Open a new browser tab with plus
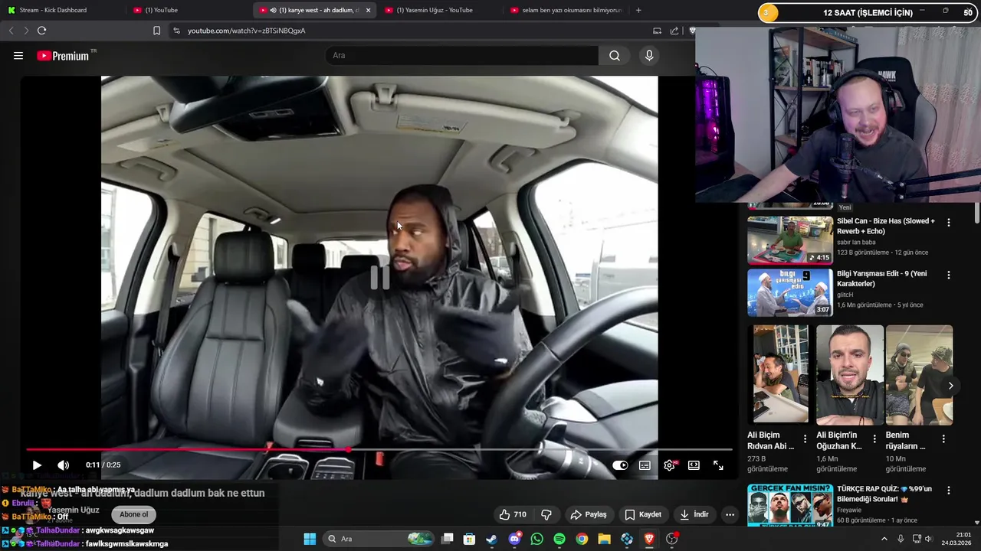The image size is (981, 551). [x=638, y=10]
